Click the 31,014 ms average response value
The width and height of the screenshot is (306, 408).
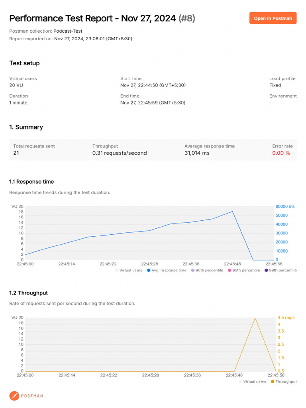(x=197, y=153)
